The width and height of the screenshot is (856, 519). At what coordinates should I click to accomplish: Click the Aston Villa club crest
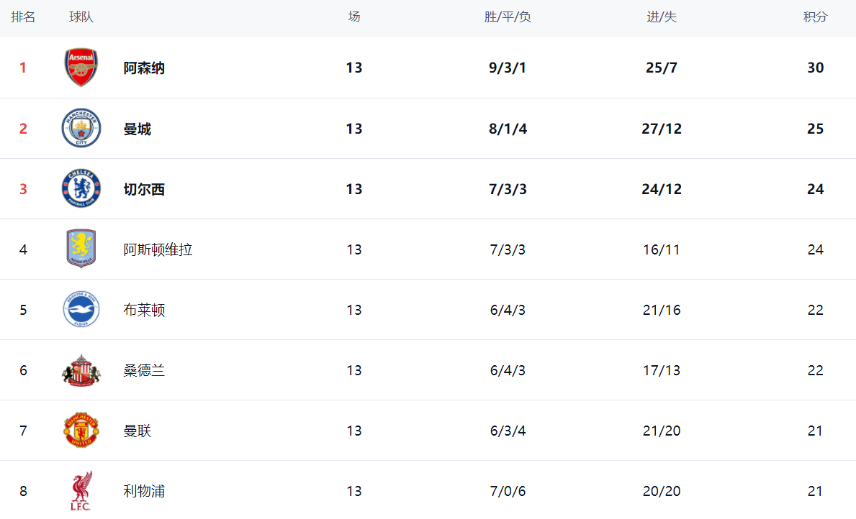tap(81, 249)
